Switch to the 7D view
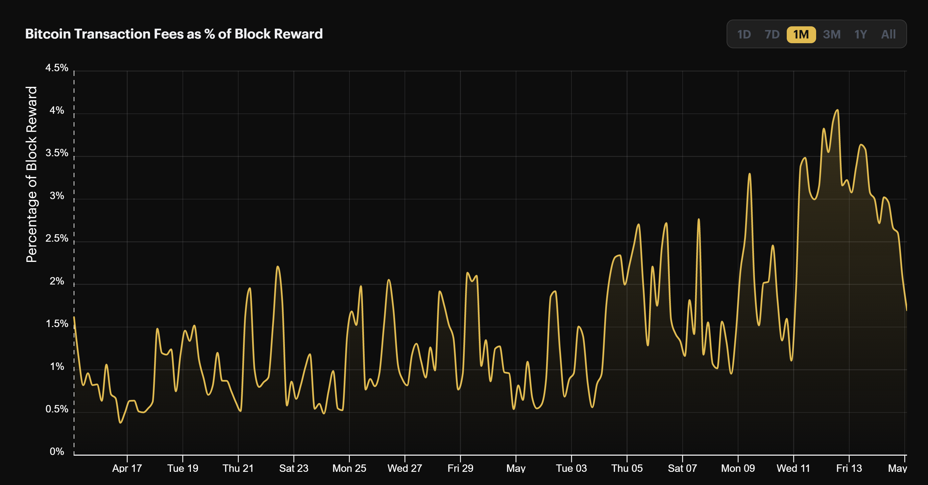Screen dimensions: 928x485 pos(772,34)
